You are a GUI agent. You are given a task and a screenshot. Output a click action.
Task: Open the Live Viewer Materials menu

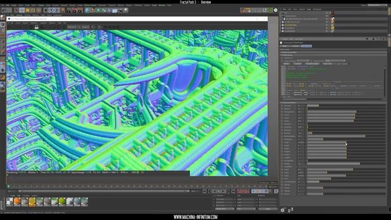[34, 23]
